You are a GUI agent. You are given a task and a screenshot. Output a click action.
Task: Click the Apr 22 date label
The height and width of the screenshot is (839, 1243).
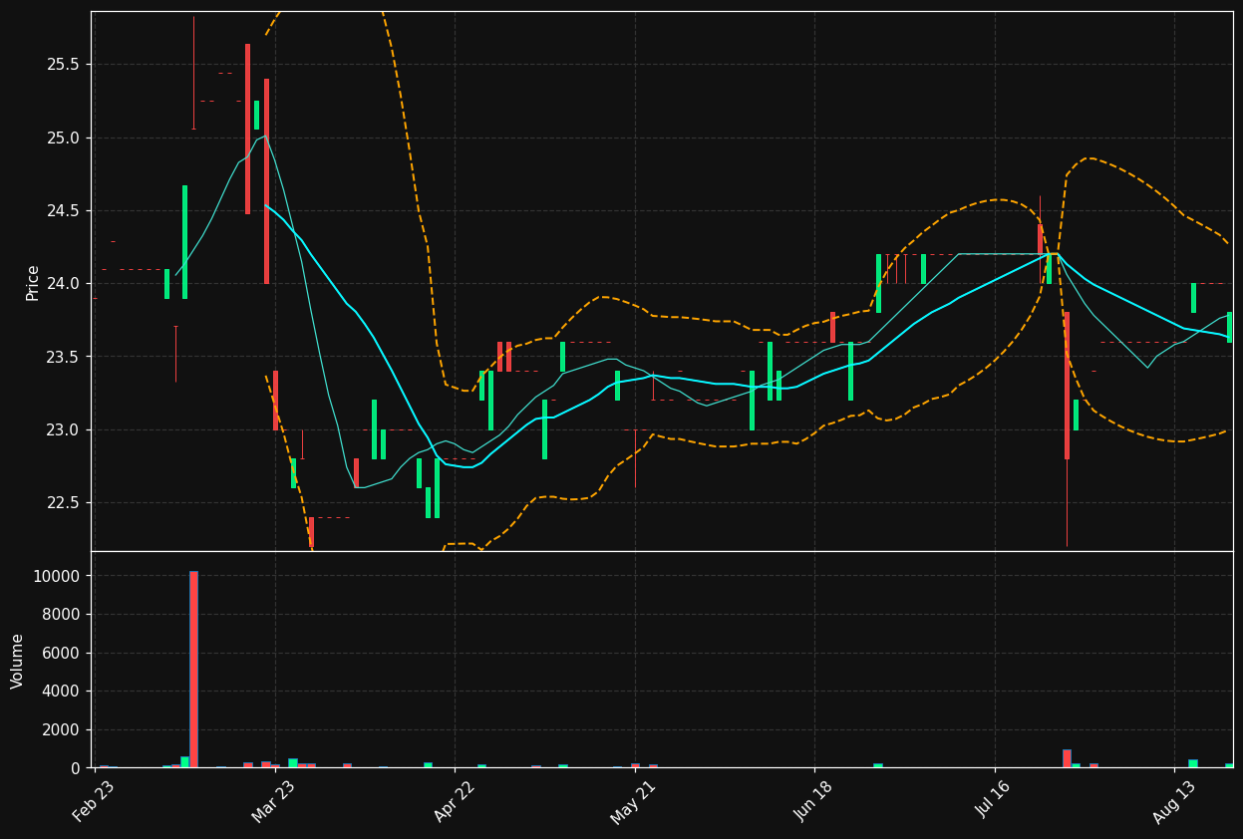(453, 801)
